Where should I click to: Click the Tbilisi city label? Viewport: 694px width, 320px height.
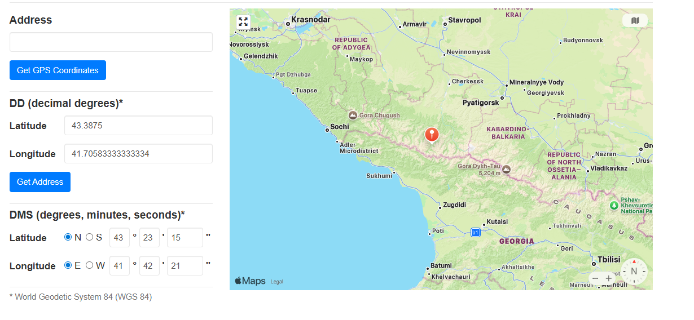point(609,260)
